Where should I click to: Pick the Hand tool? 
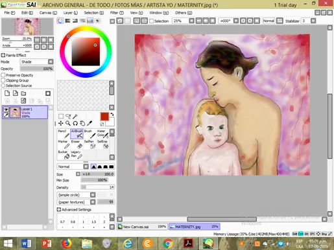pyautogui.click(x=82, y=123)
